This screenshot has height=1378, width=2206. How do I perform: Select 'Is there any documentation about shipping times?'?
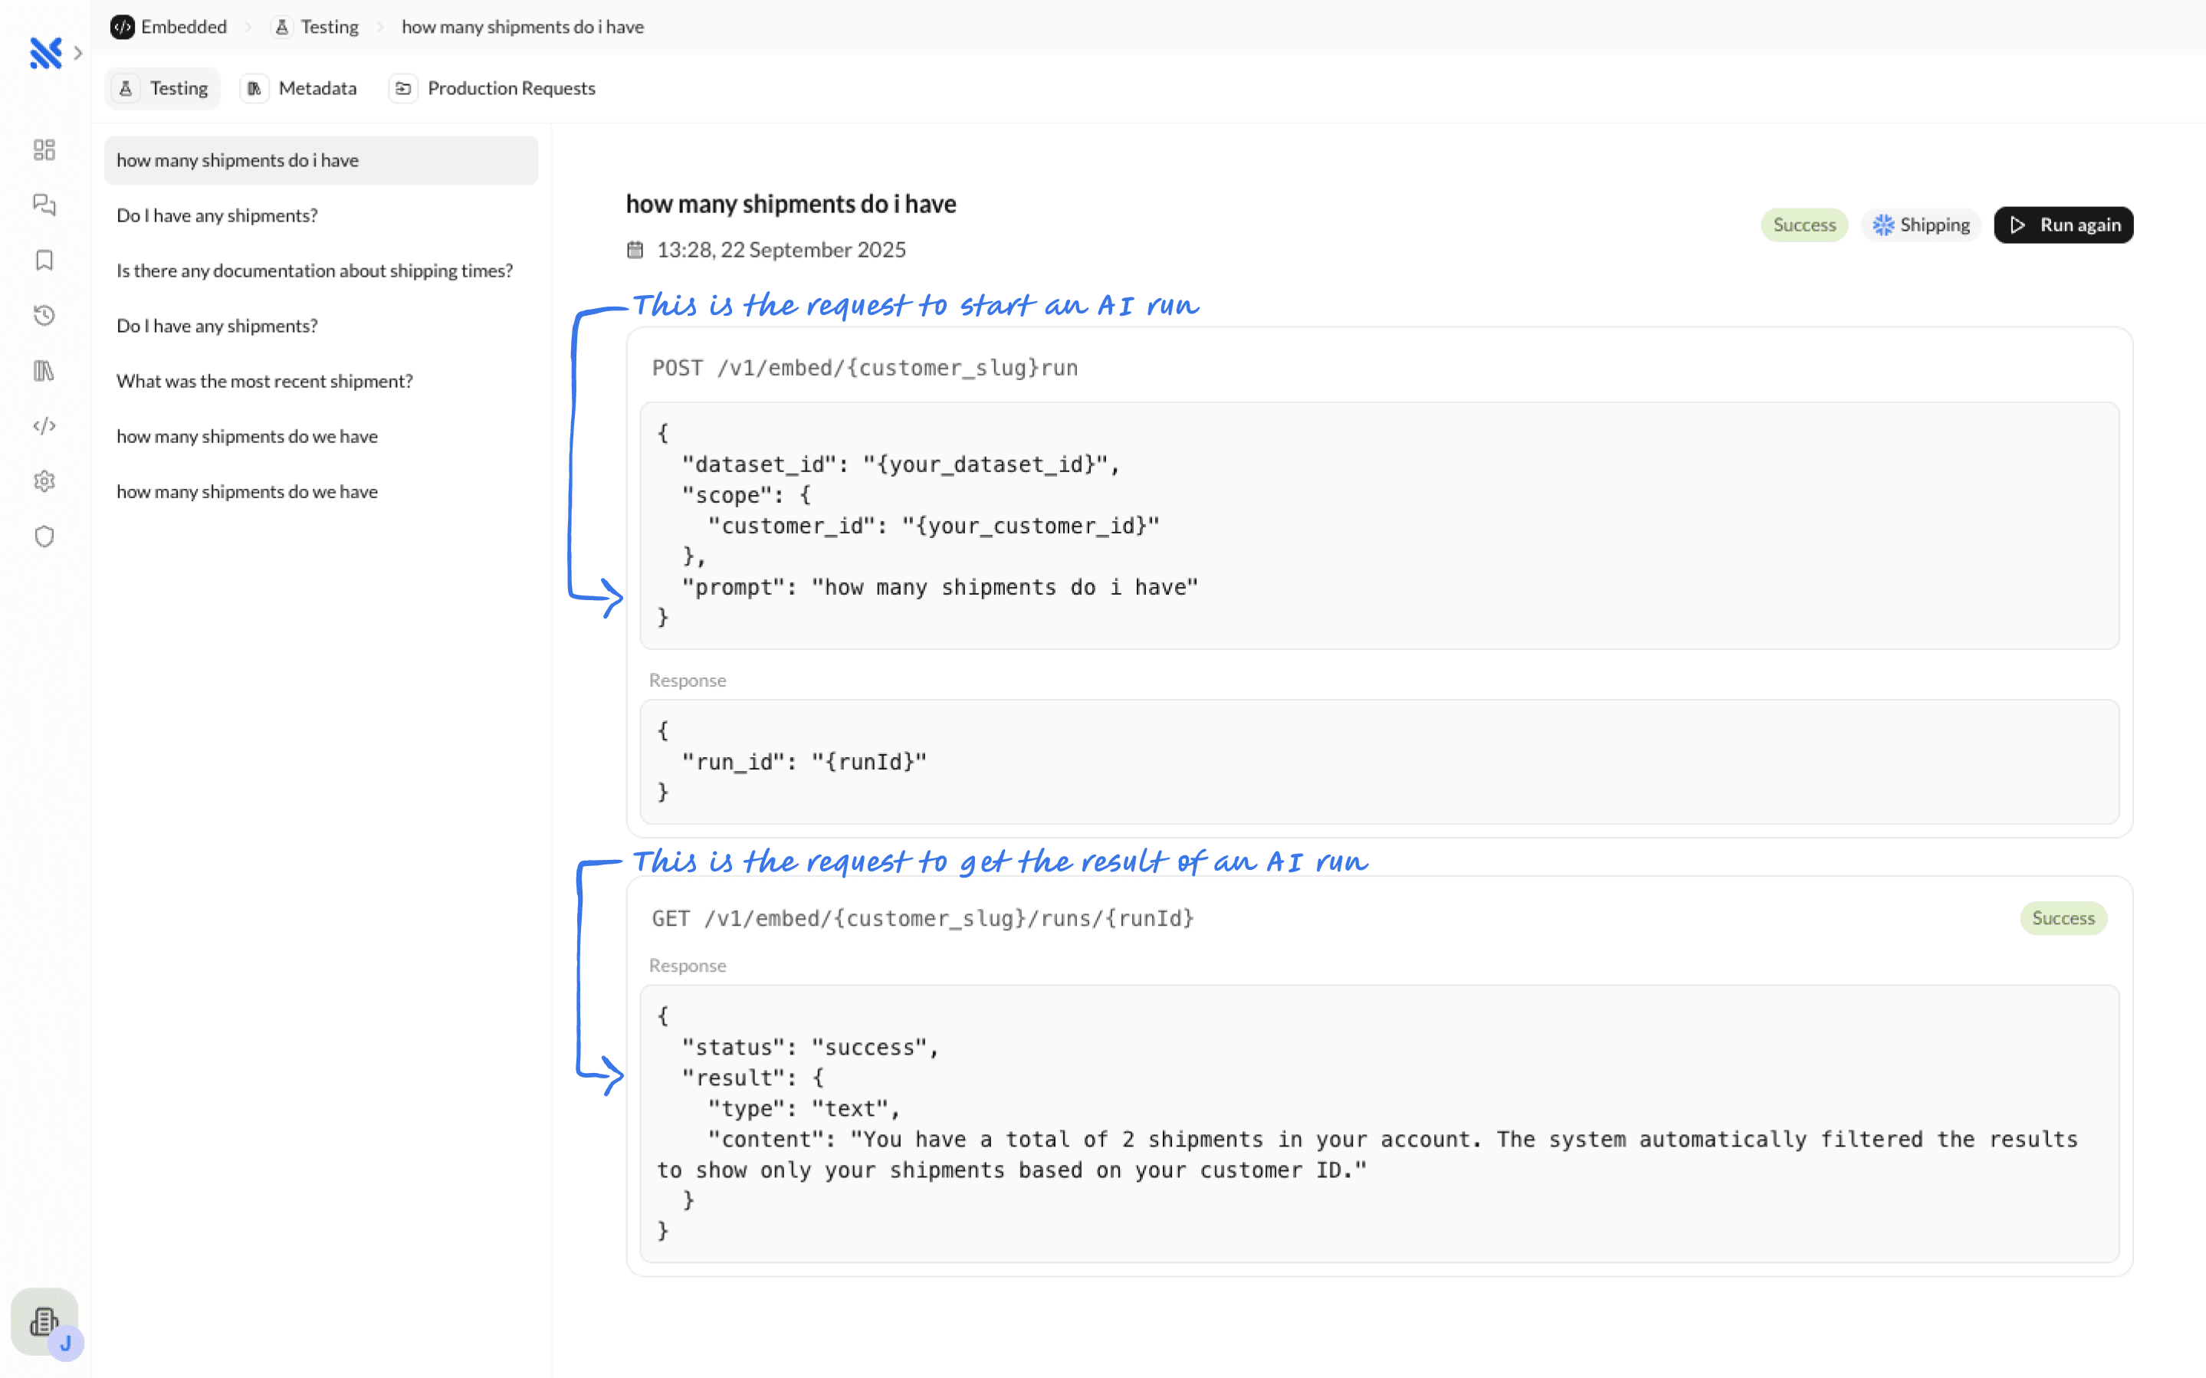tap(314, 271)
